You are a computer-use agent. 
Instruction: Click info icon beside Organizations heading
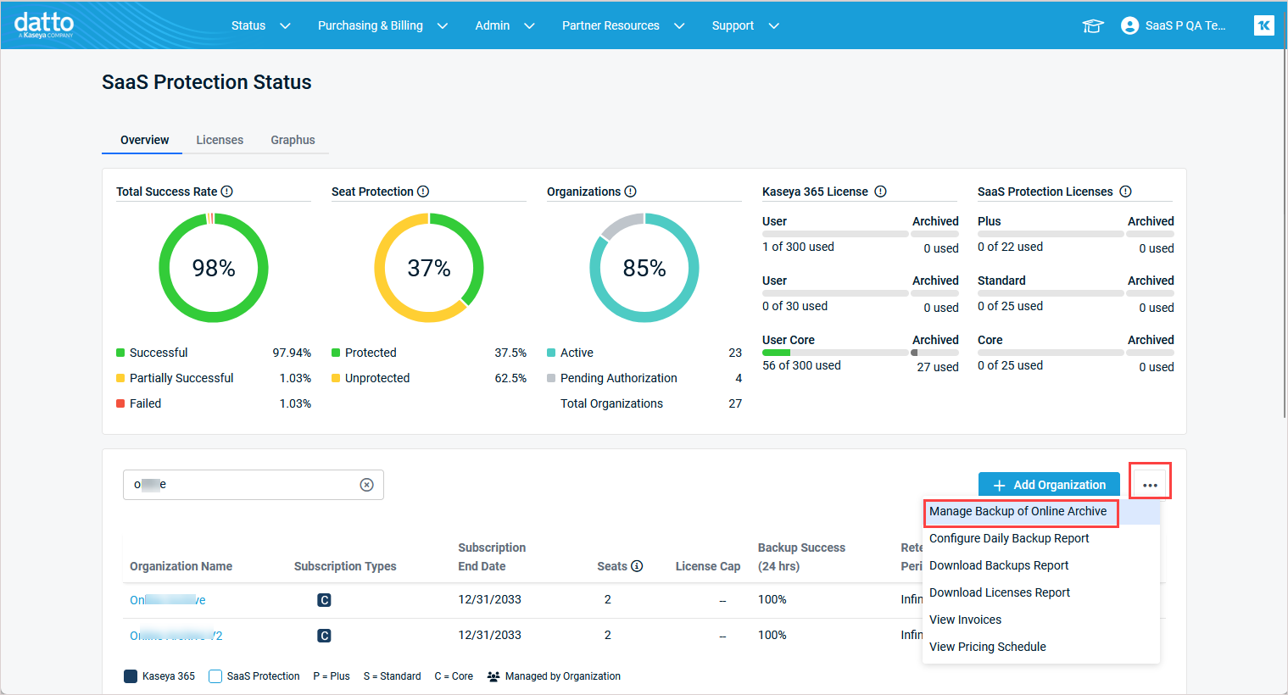tap(630, 192)
